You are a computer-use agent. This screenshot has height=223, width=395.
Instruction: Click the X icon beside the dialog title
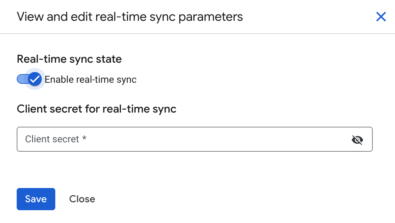pos(381,17)
